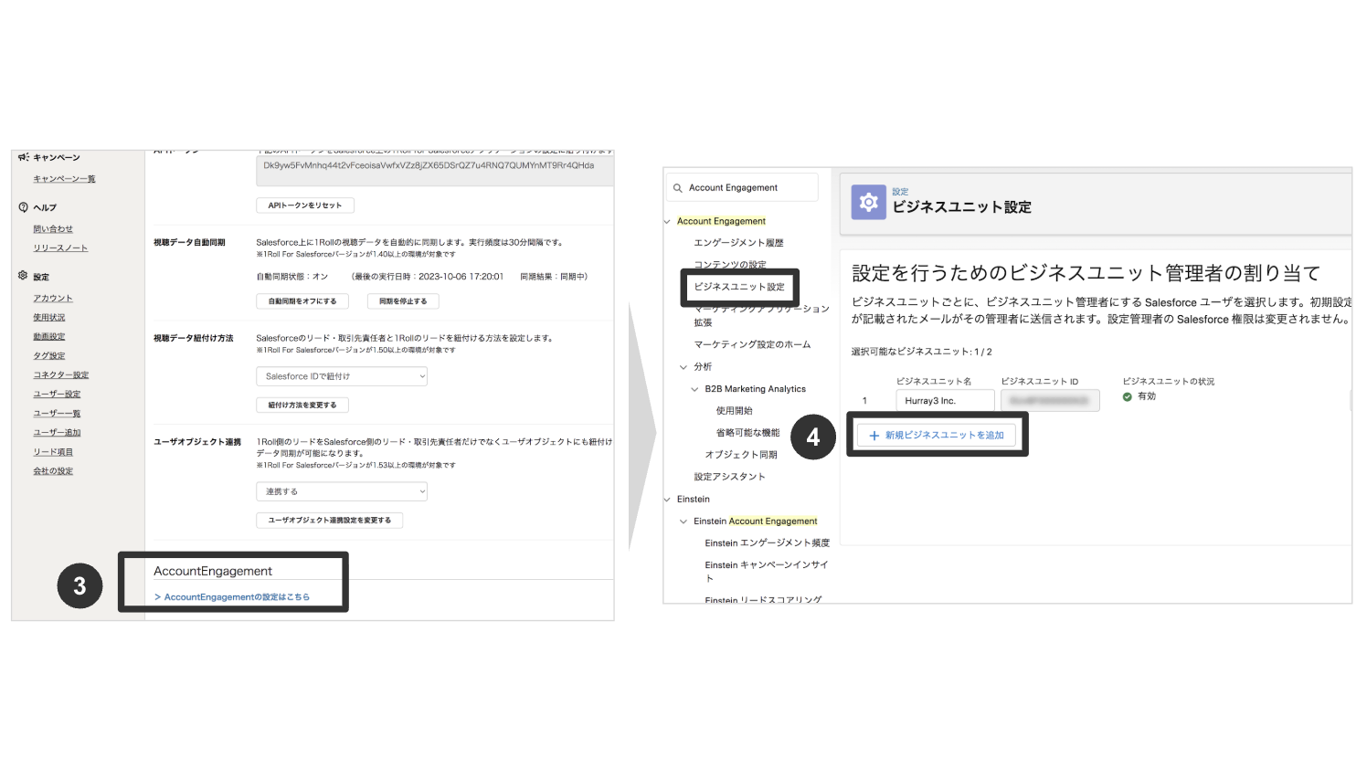The image size is (1367, 769).
Task: Follow the AccountEngagementの設定はこちら link
Action: click(235, 596)
